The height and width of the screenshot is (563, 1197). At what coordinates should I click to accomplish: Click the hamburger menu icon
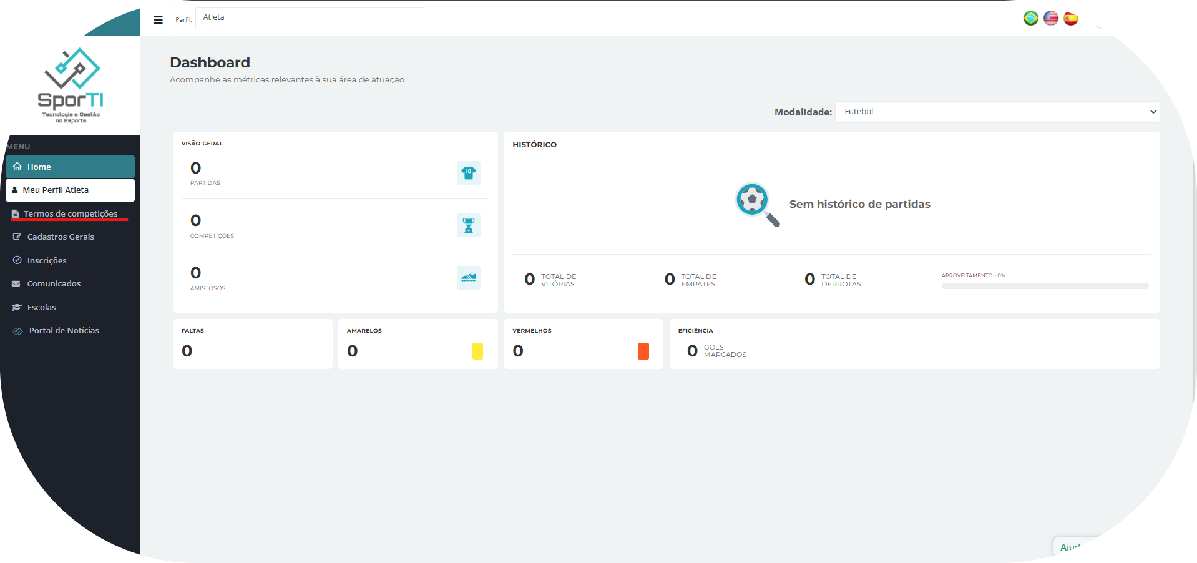tap(158, 20)
